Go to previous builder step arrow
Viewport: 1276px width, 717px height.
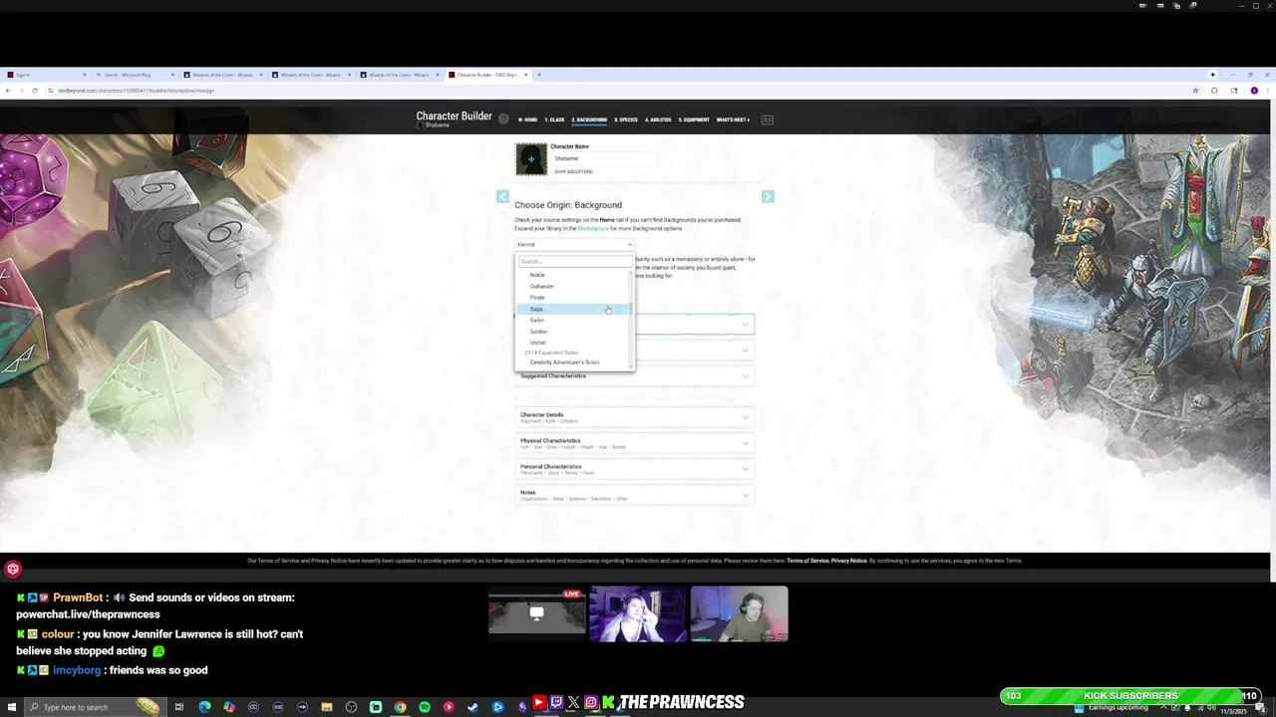(502, 196)
